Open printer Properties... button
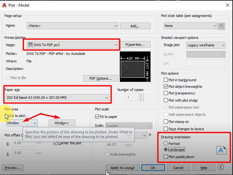This screenshot has height=175, width=233. [x=135, y=45]
